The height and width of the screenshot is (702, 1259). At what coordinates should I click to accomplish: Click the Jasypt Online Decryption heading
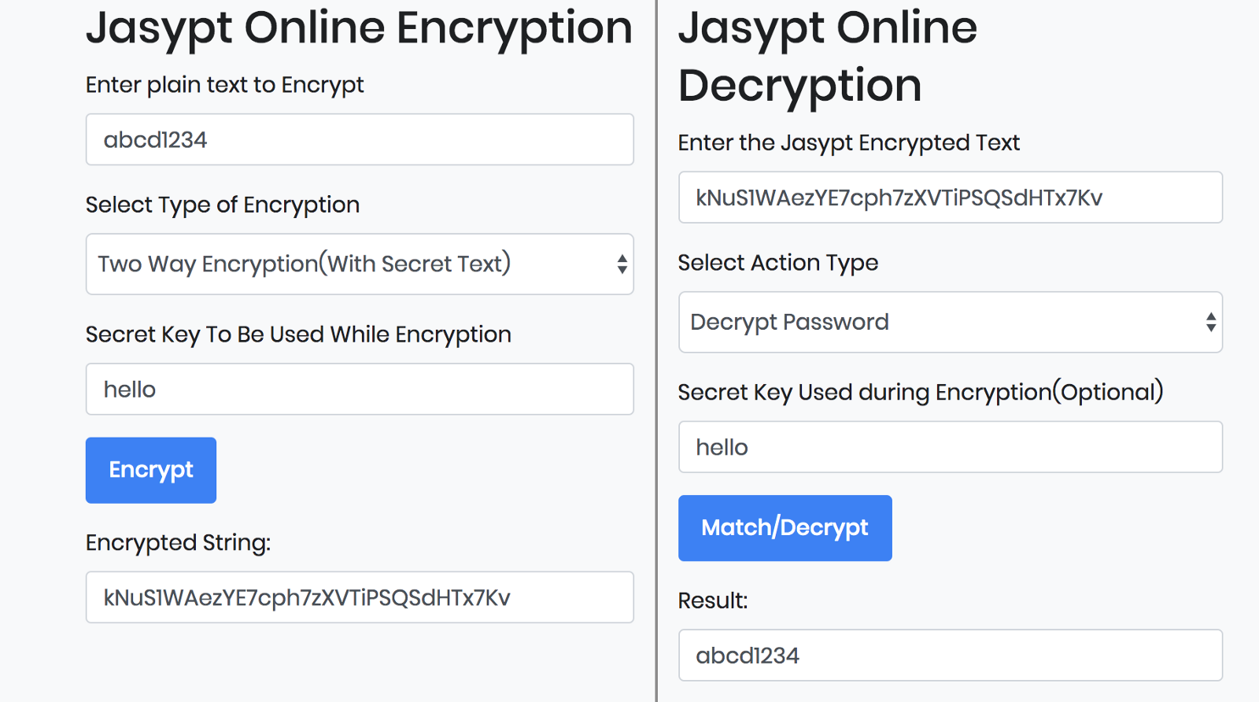[826, 57]
